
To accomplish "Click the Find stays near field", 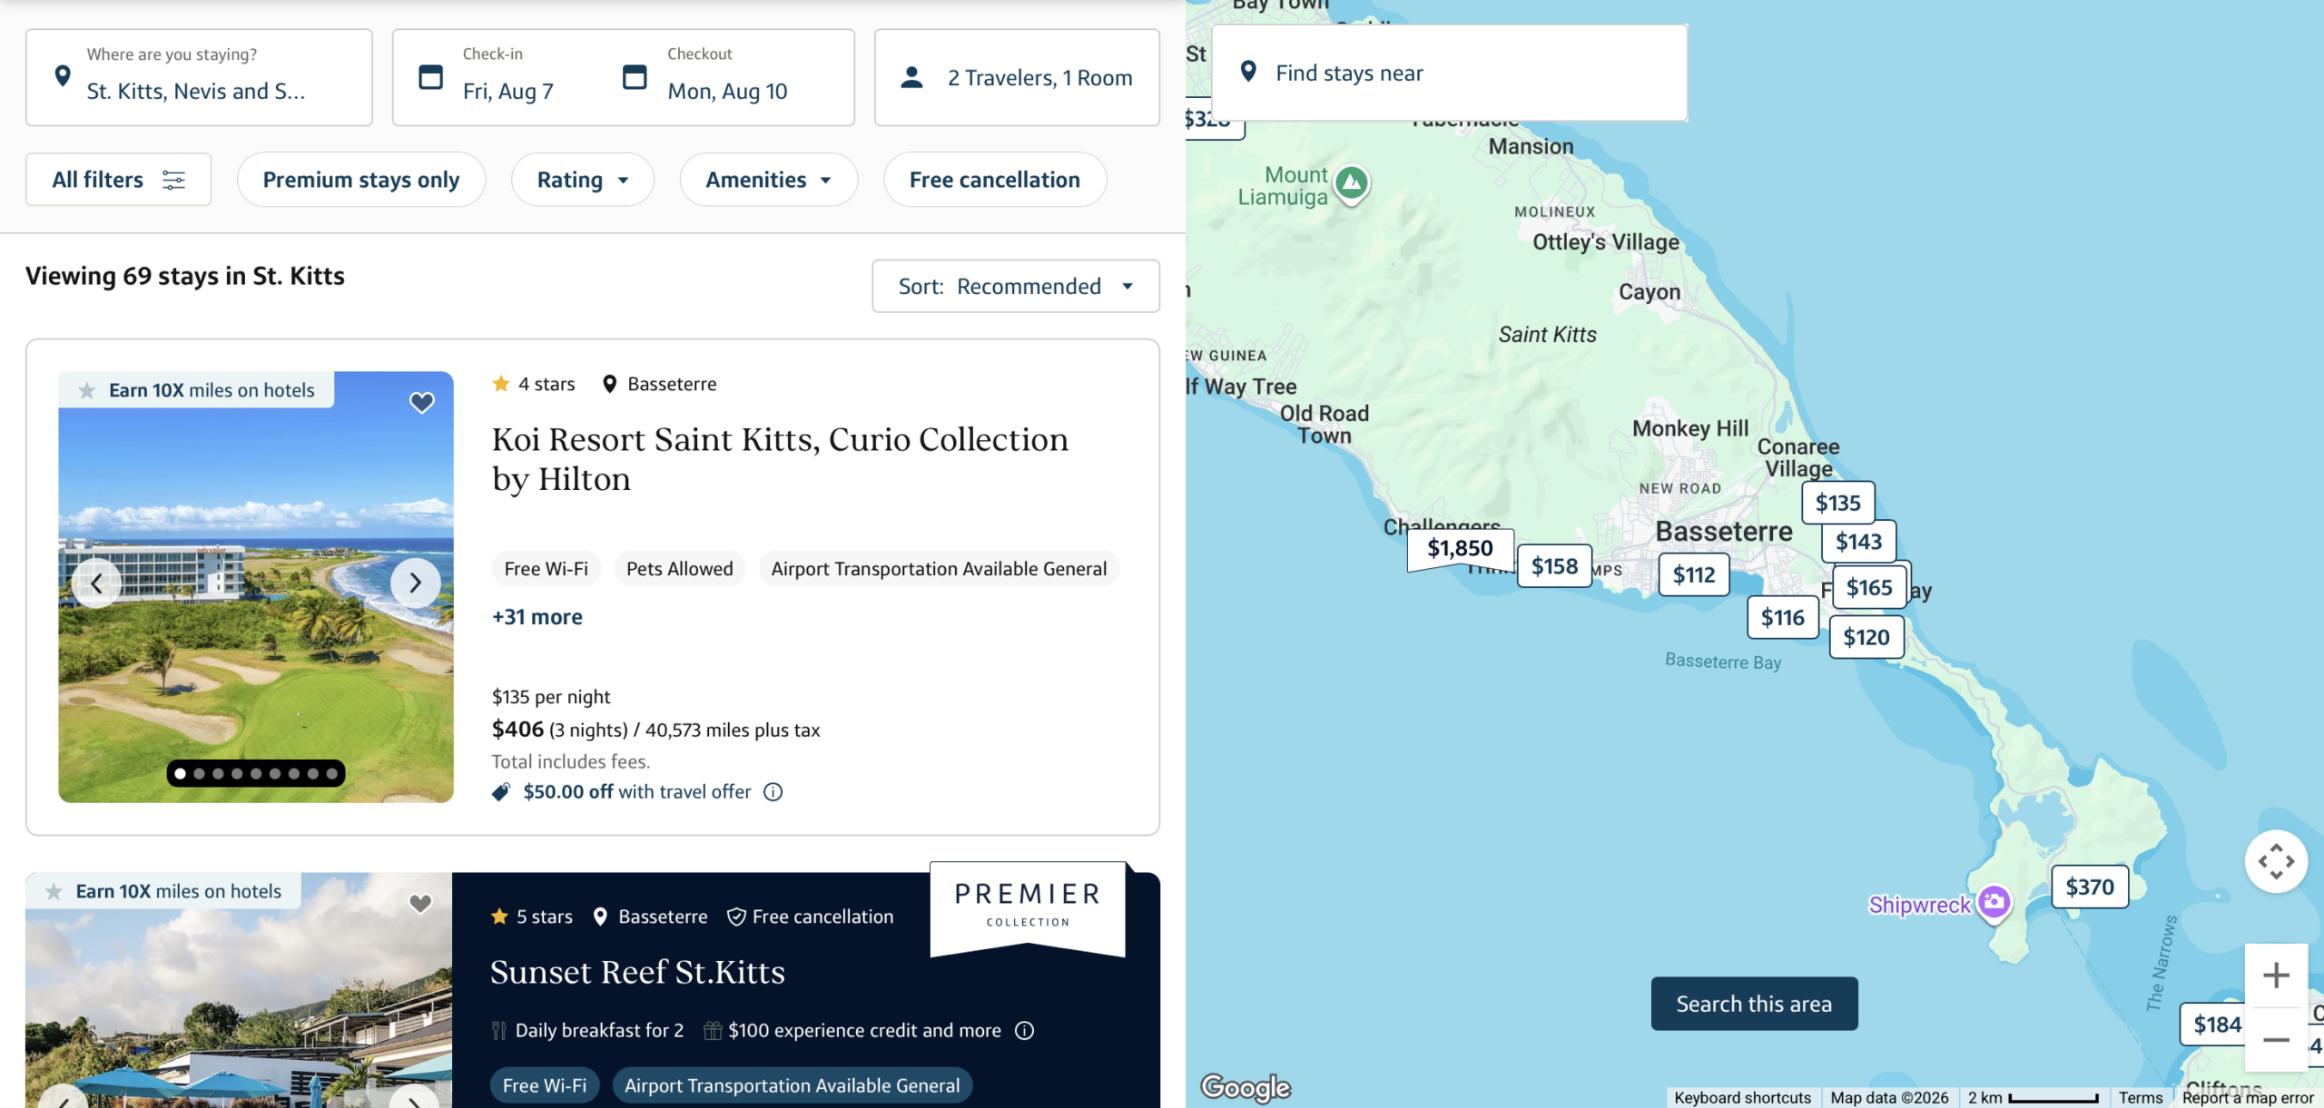I will [x=1450, y=73].
